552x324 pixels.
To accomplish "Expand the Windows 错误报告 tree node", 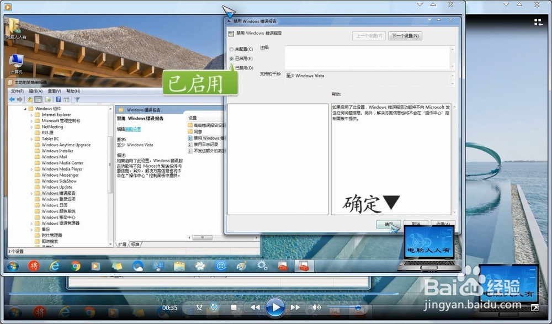I will point(31,193).
